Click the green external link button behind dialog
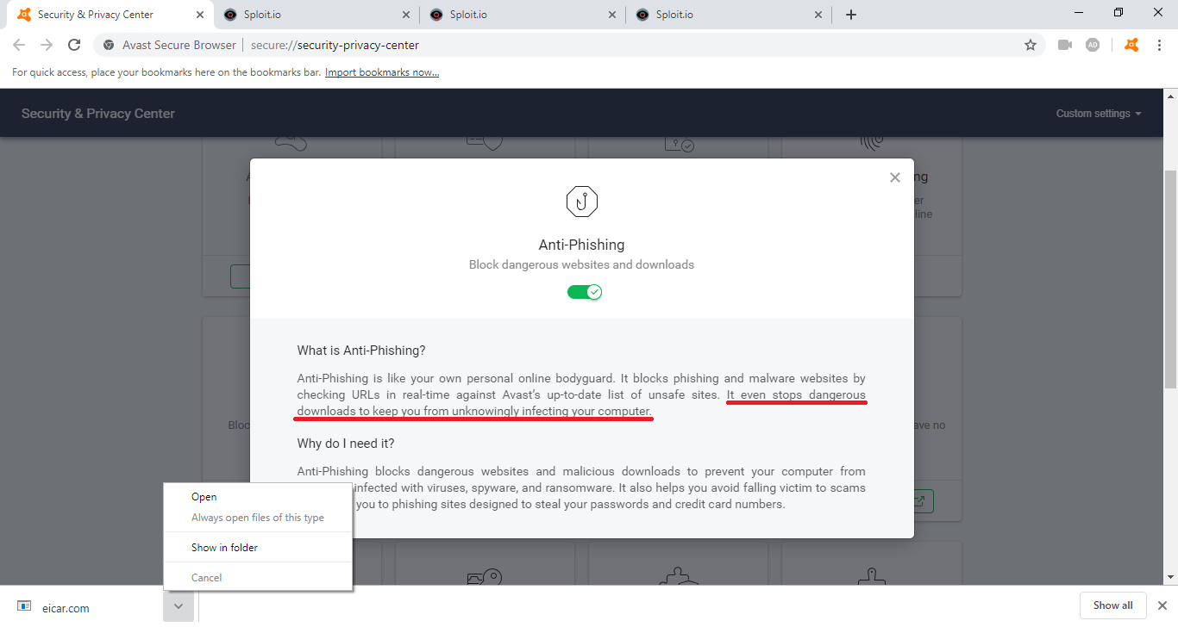 [x=920, y=500]
